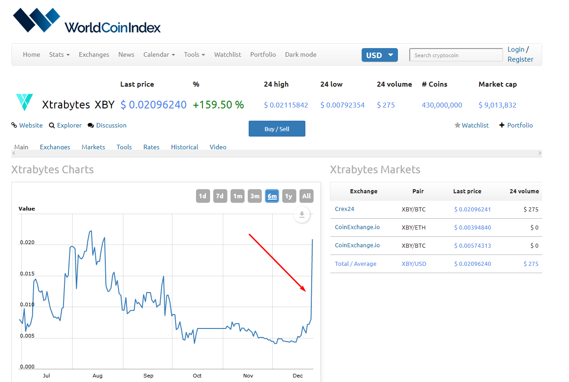Select the 3m chart range
569x382 pixels.
pyautogui.click(x=255, y=196)
